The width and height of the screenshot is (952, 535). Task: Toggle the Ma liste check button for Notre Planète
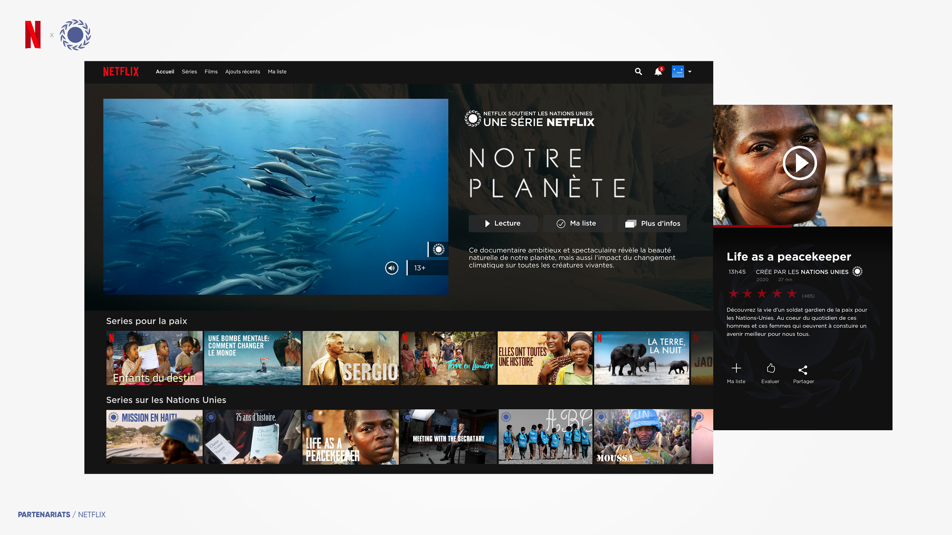pos(578,223)
